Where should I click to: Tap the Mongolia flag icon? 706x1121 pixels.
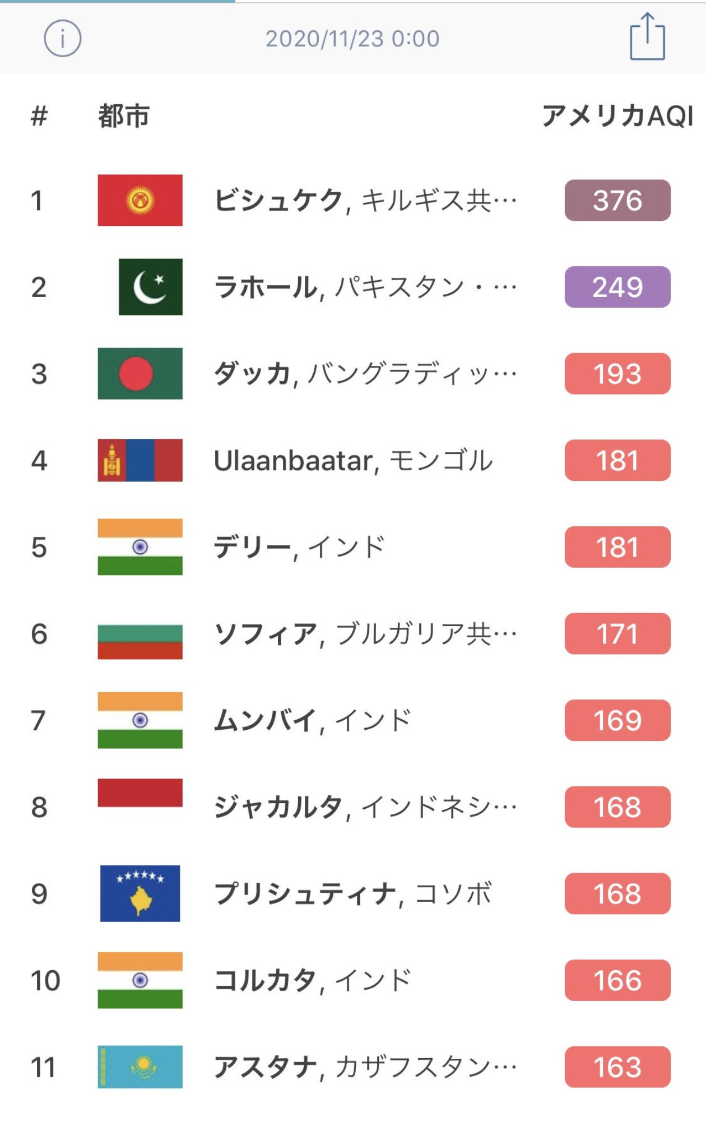click(140, 460)
